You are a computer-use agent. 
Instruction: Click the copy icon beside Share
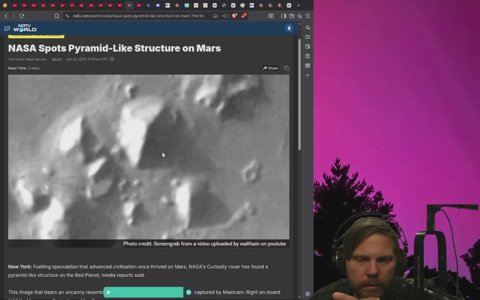[287, 68]
